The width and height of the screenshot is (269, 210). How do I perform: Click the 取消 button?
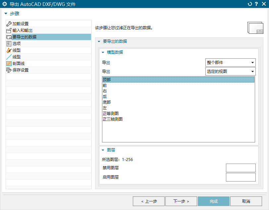click(246, 201)
